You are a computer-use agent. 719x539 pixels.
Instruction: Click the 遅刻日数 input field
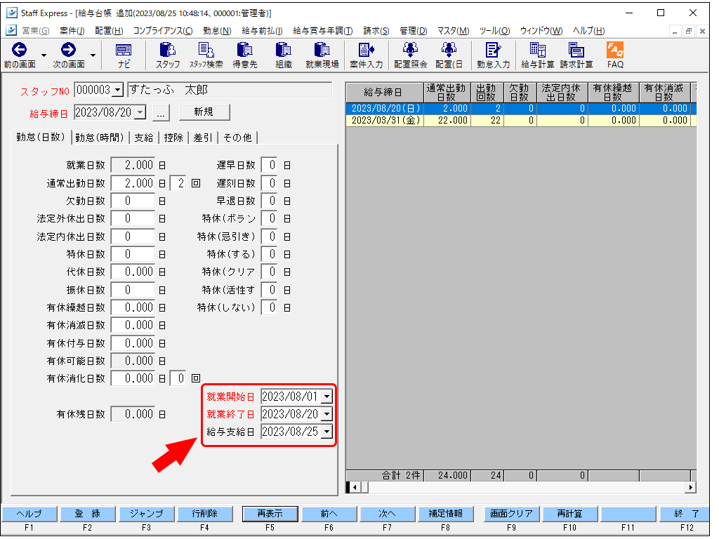pyautogui.click(x=269, y=183)
